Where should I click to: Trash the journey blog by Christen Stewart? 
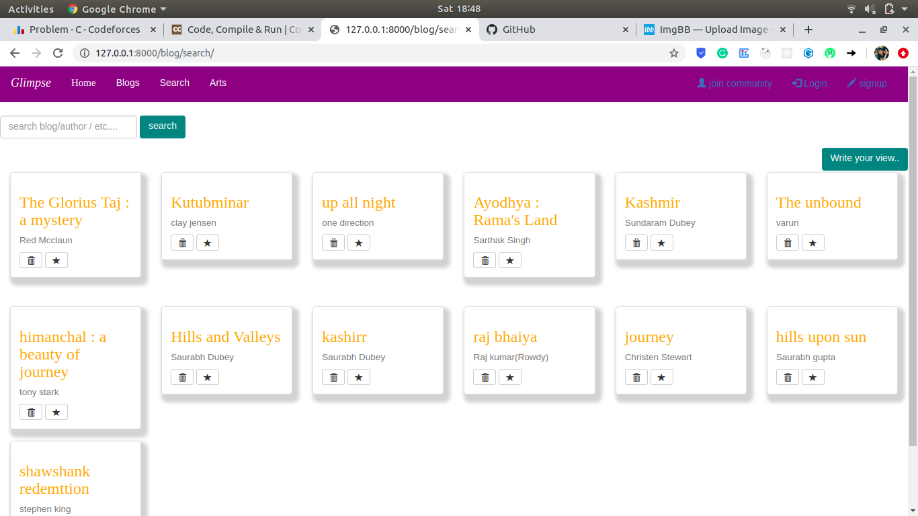[636, 377]
